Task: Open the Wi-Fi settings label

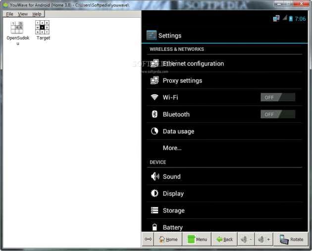Action: pos(170,97)
